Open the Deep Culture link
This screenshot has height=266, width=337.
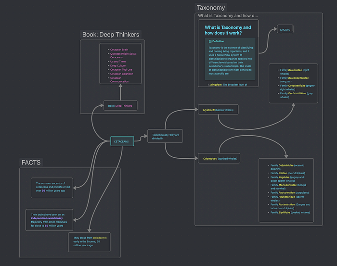117,65
